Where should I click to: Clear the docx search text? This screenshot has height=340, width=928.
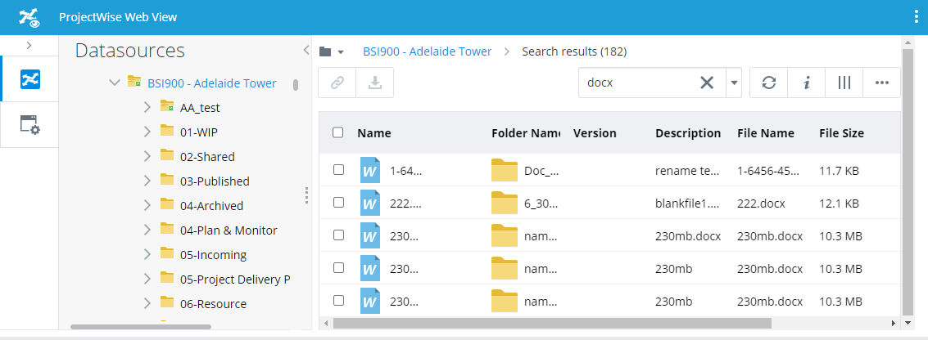706,83
